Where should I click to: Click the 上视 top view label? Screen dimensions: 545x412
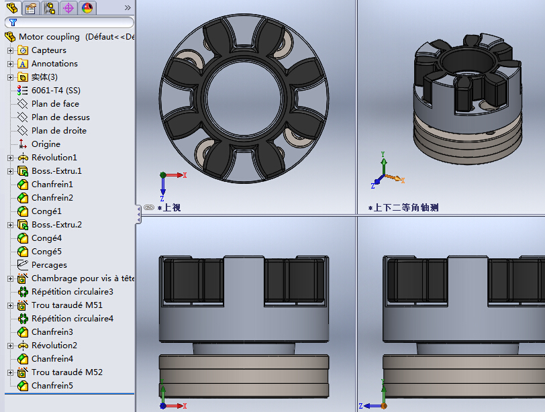pyautogui.click(x=169, y=208)
